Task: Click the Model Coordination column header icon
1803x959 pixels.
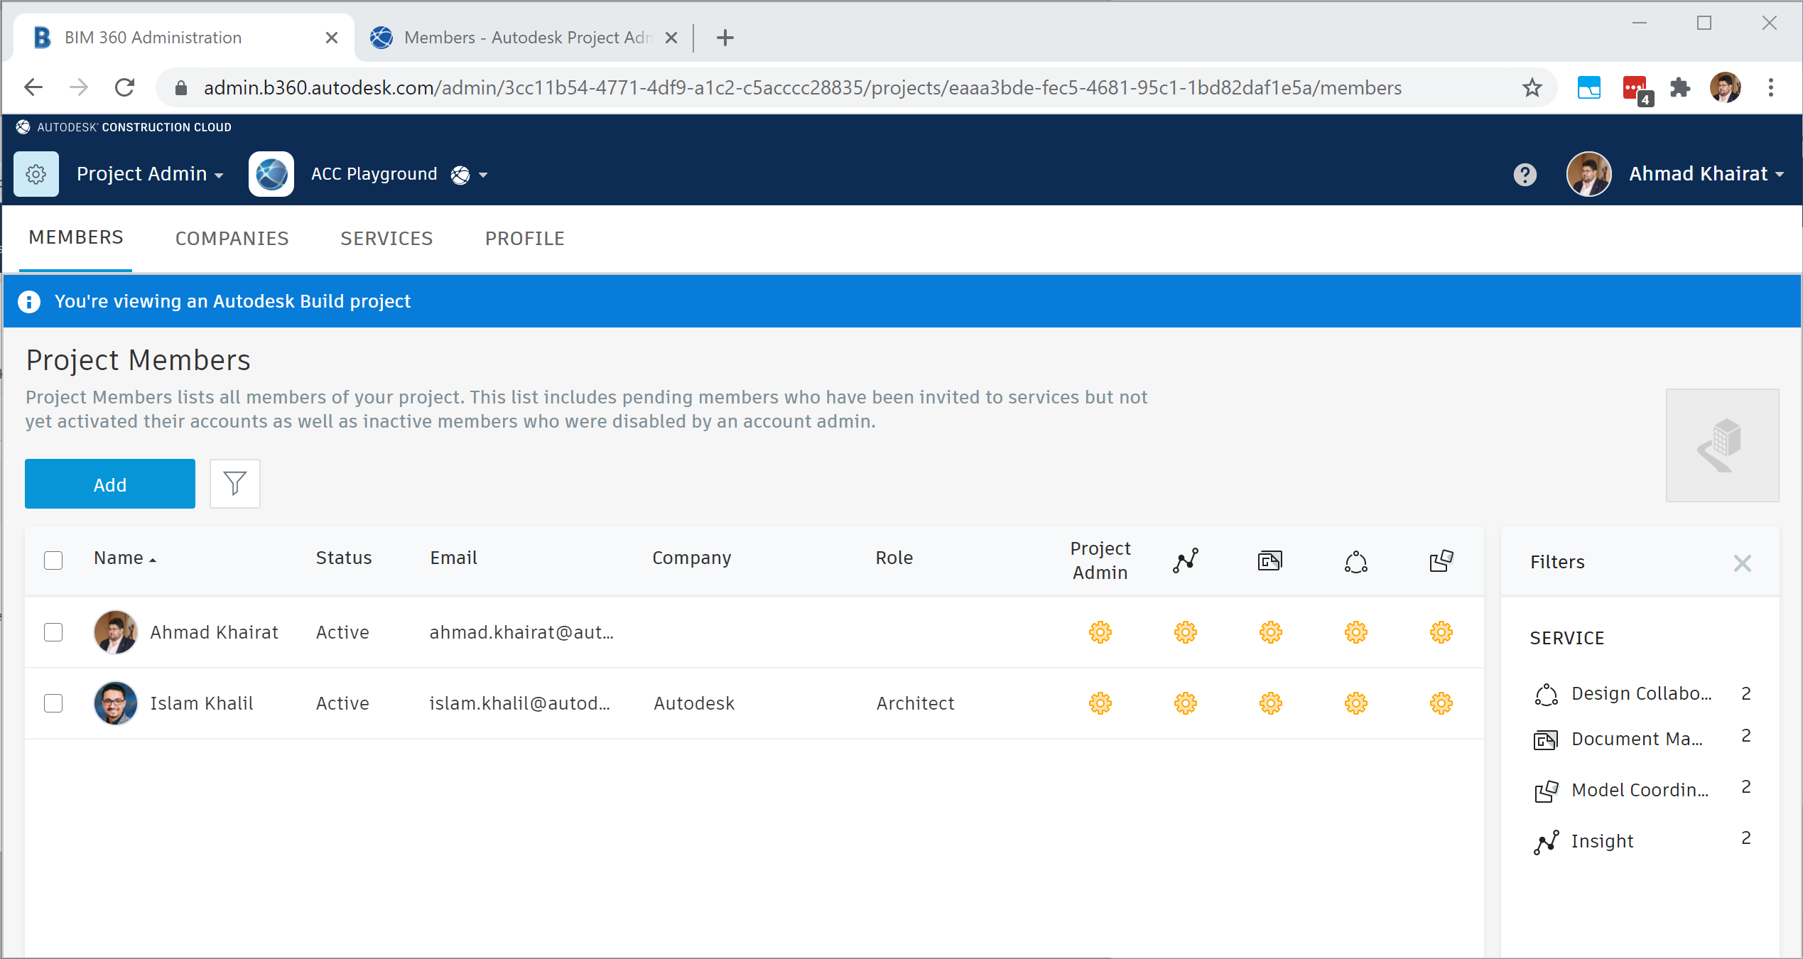Action: [x=1441, y=560]
